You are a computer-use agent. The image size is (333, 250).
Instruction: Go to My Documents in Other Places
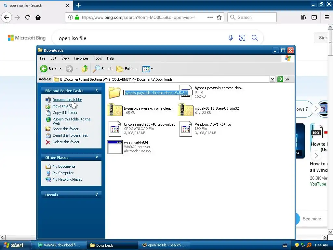coord(64,166)
